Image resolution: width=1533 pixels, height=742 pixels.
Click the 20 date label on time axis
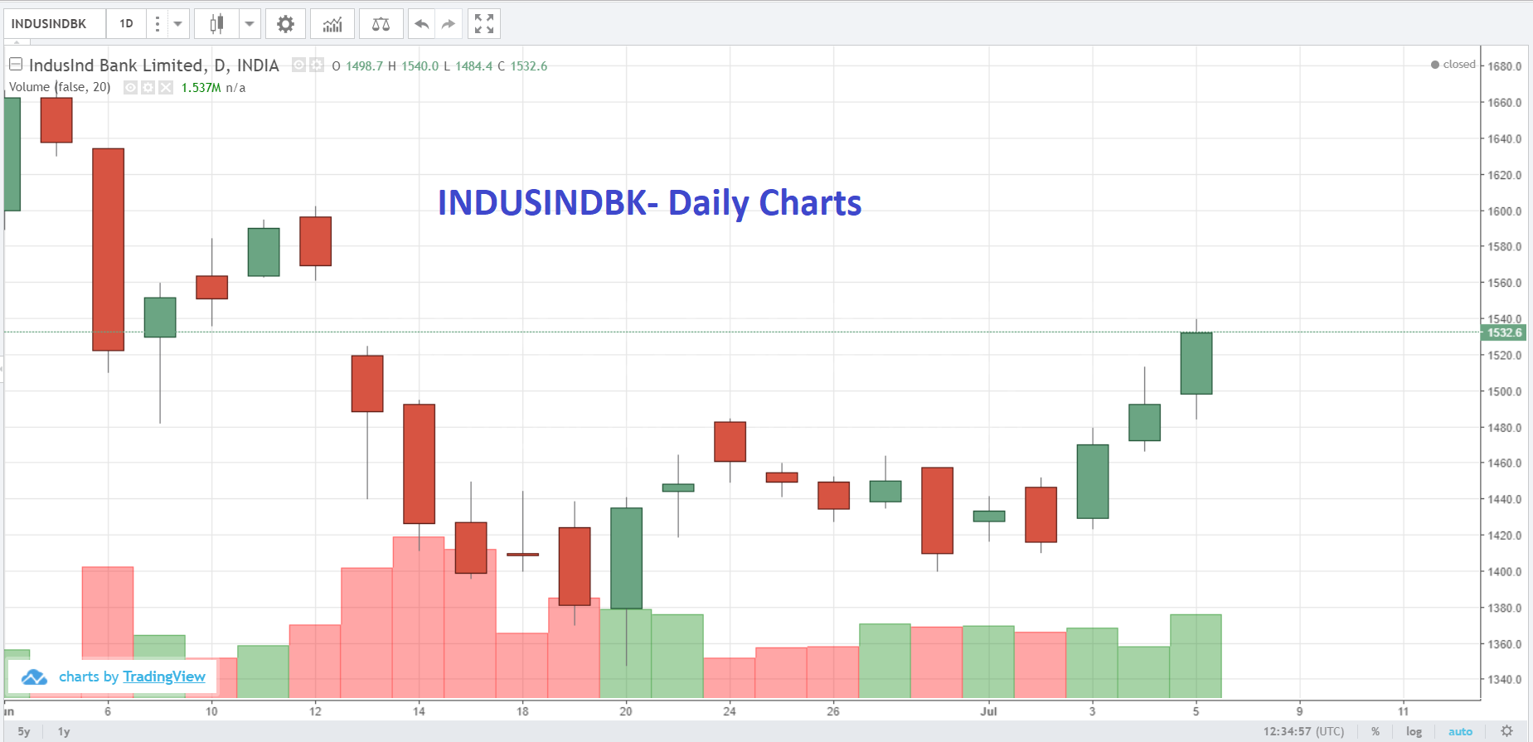click(626, 711)
